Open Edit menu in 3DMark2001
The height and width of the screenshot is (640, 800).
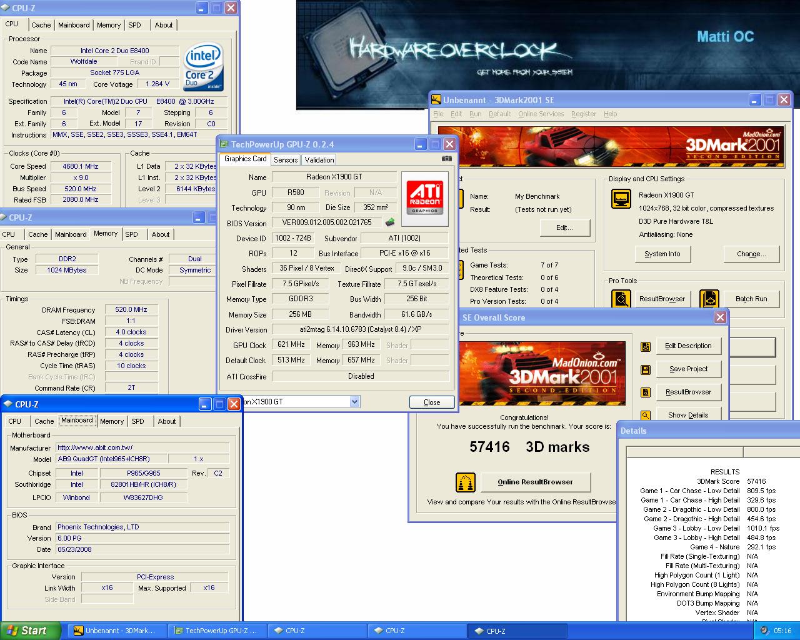click(x=456, y=114)
